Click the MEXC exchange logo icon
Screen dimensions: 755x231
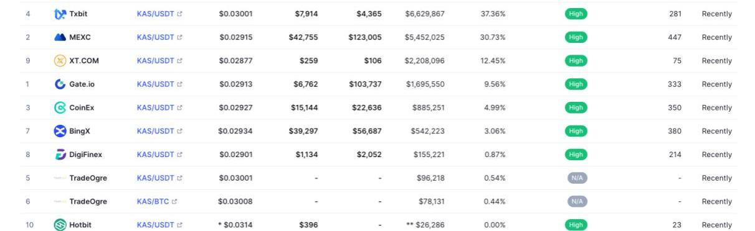[60, 37]
